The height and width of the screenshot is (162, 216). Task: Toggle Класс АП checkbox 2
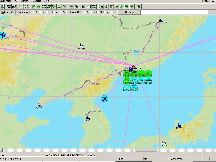pyautogui.click(x=40, y=12)
